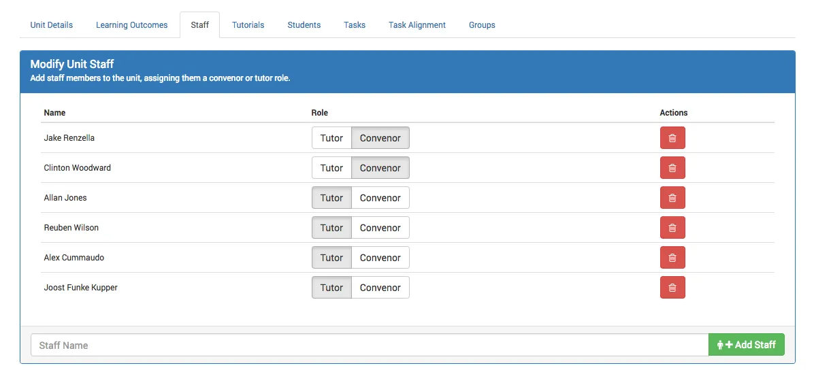Click the green Add Staff button

click(x=746, y=345)
